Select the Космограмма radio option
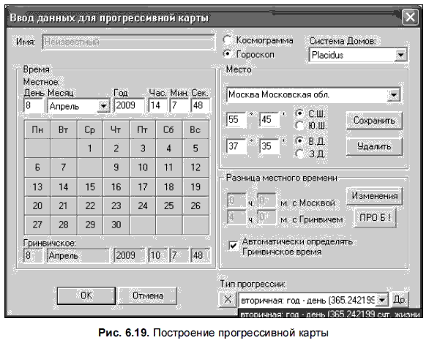The height and width of the screenshot is (343, 429). coord(228,40)
